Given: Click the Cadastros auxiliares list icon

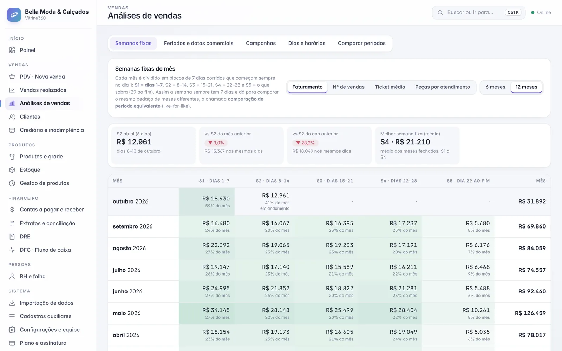Looking at the screenshot, I should tap(12, 316).
